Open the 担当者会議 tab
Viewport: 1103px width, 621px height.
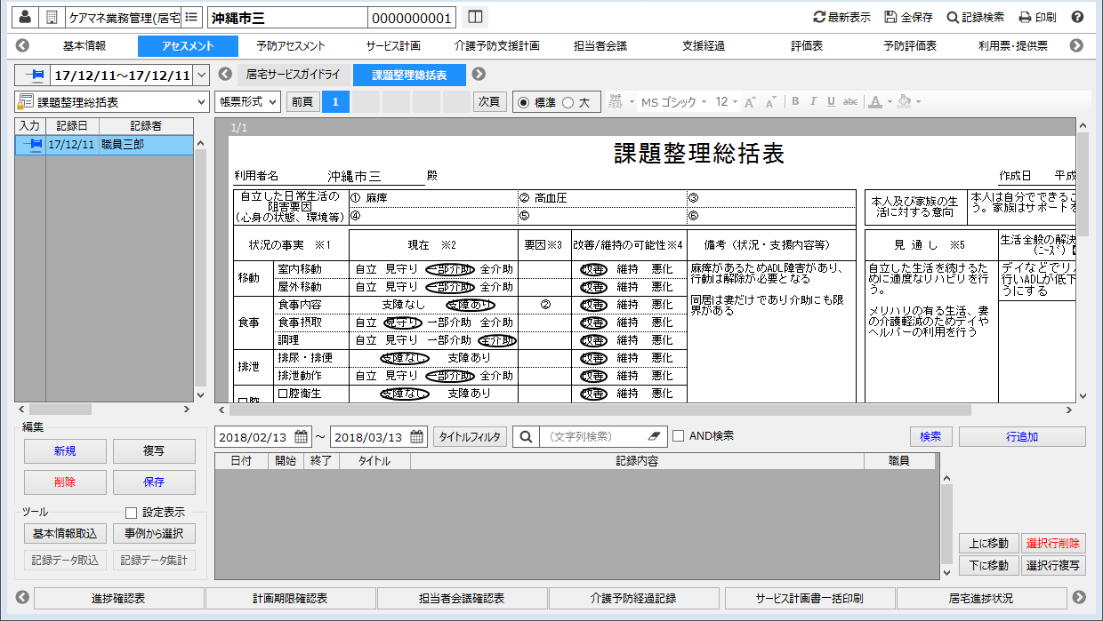[600, 46]
